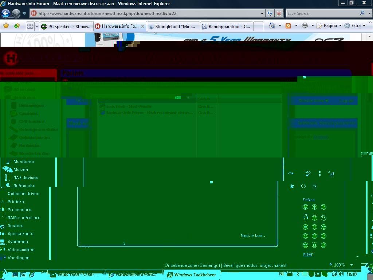
Task: Run the ABC spell check icon
Action: [x=308, y=174]
